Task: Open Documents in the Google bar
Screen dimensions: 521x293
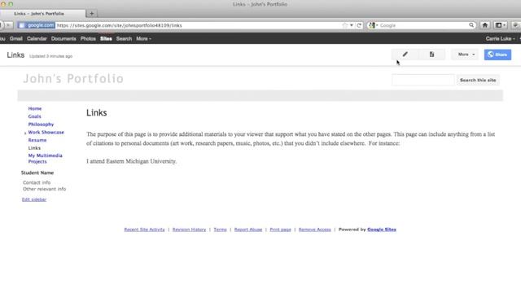Action: (63, 38)
